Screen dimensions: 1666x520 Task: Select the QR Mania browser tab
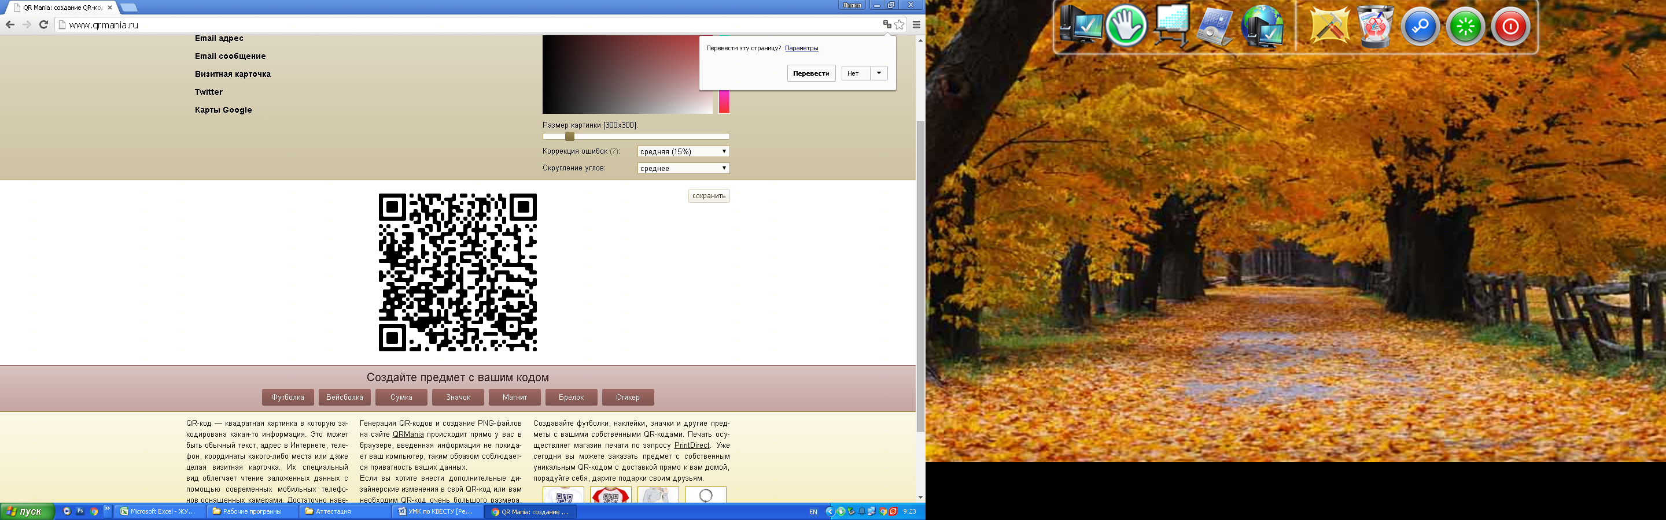[x=62, y=8]
